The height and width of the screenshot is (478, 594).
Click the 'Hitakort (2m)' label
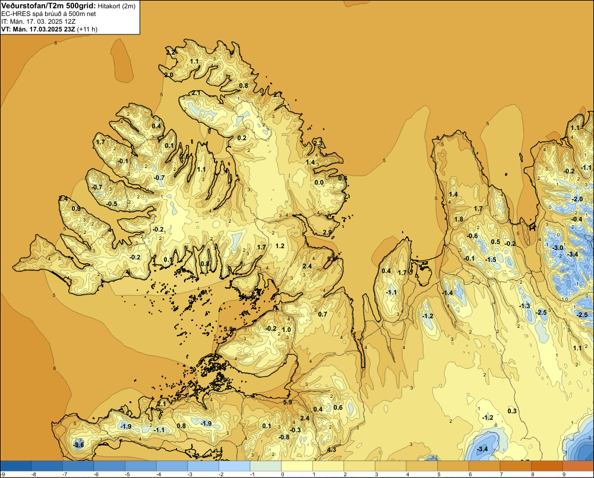tap(116, 6)
